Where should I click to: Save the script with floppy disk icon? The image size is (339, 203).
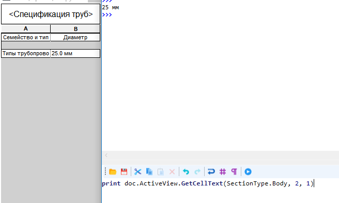124,171
